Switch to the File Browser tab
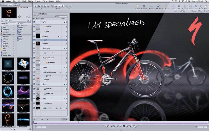Image resolution: width=209 pixels, height=131 pixels. [4, 5]
